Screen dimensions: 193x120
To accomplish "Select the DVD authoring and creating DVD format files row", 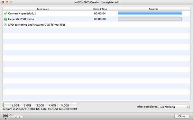I will coord(96,25).
